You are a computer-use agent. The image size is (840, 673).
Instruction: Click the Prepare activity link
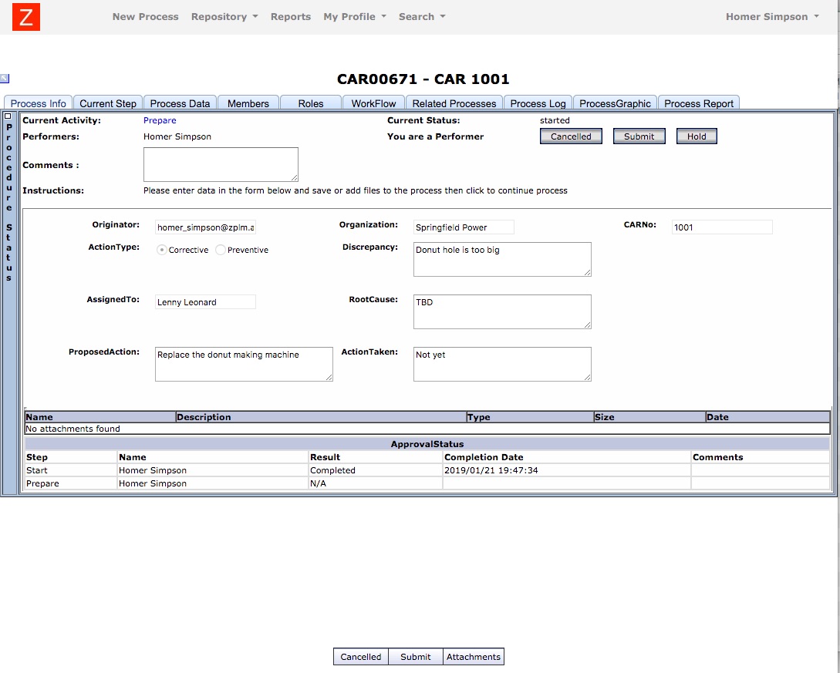[x=160, y=120]
